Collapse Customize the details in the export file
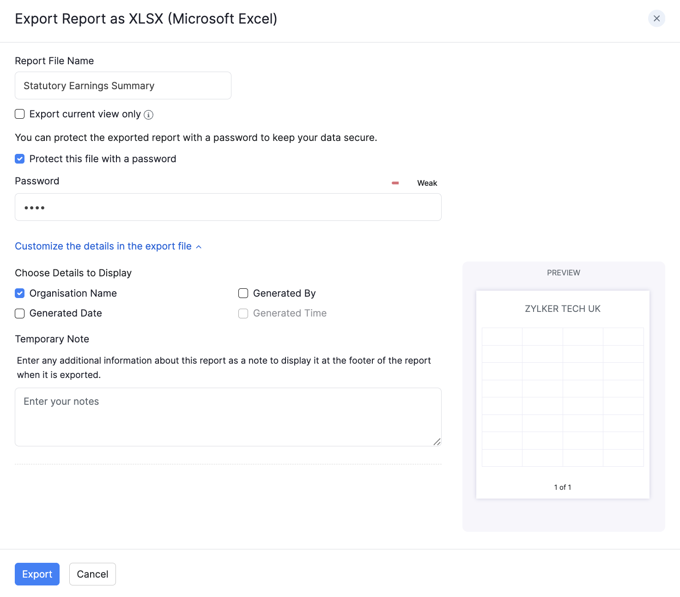Screen dimensions: 680x597 [108, 246]
